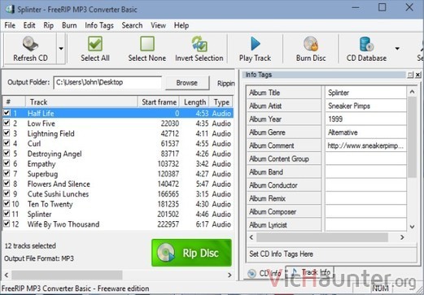
Task: Click Info Tags horizontal scrollbar right arrow
Action: pyautogui.click(x=402, y=237)
